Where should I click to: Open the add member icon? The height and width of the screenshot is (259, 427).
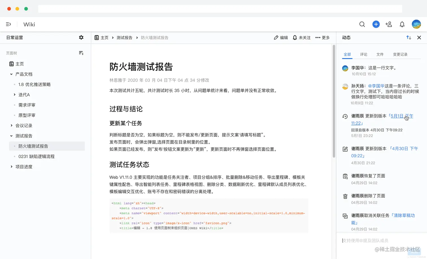click(x=389, y=24)
